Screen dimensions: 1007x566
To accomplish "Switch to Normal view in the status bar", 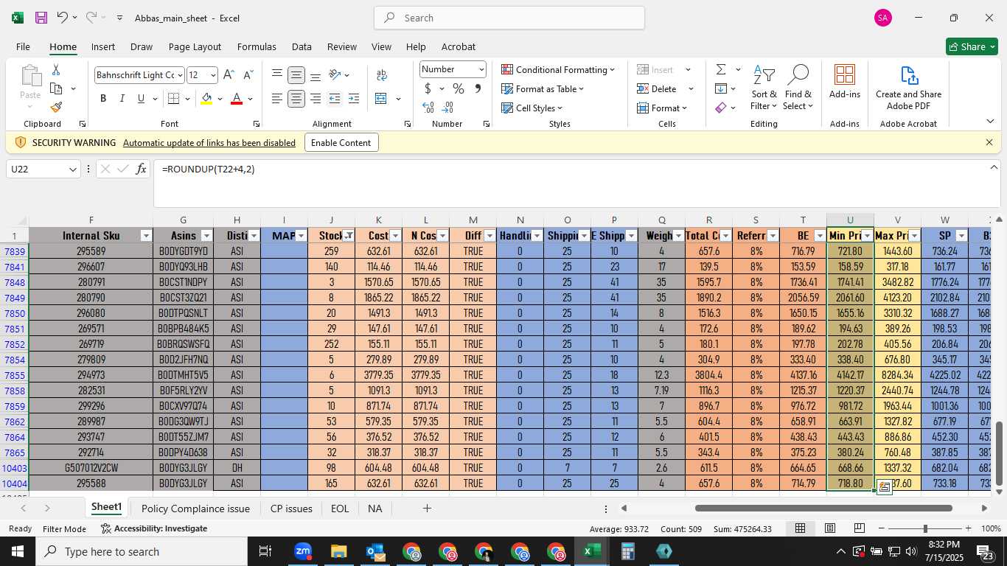I will click(800, 528).
